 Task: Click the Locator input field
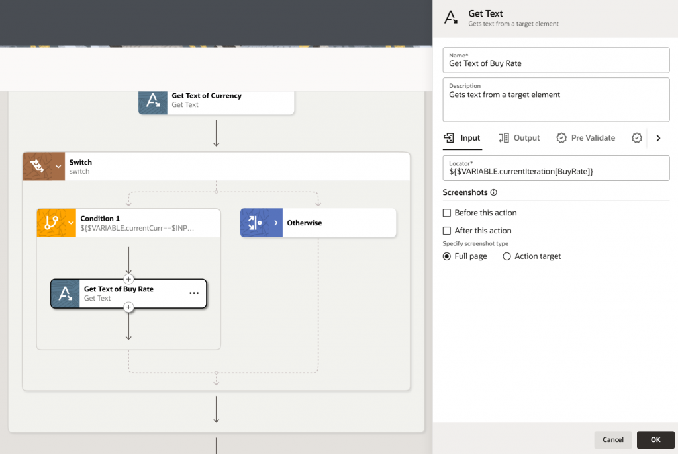[x=556, y=170]
